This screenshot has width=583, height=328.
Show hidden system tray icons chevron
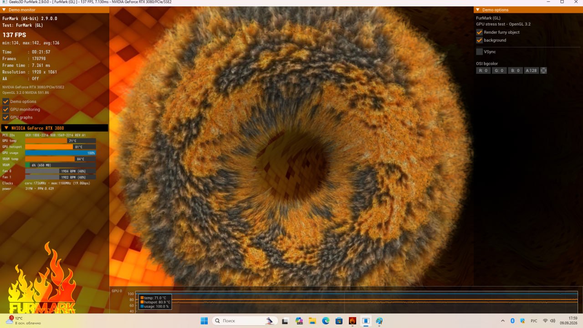pos(503,321)
